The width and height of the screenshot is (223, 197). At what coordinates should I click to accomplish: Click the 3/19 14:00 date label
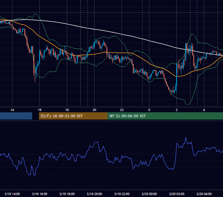coord(12,194)
